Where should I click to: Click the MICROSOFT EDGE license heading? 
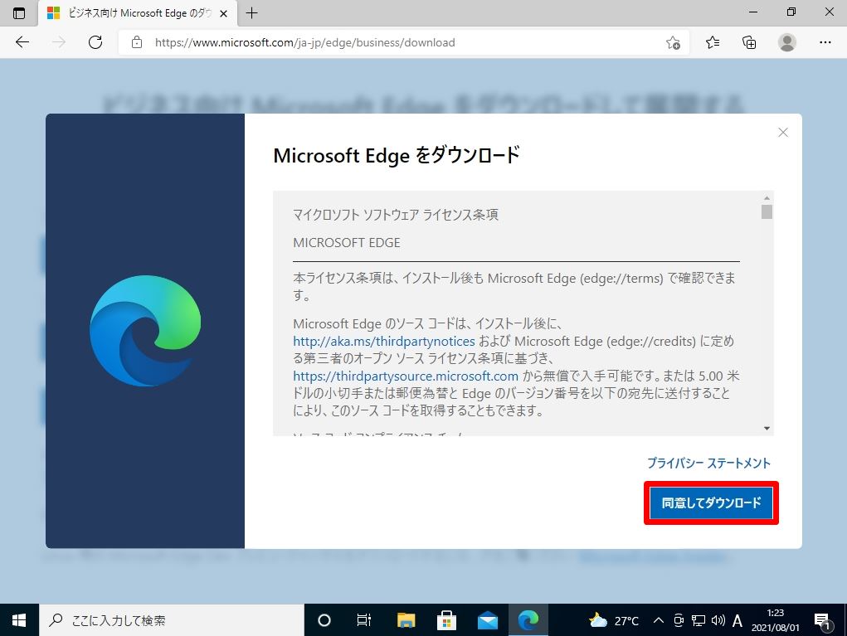coord(347,243)
